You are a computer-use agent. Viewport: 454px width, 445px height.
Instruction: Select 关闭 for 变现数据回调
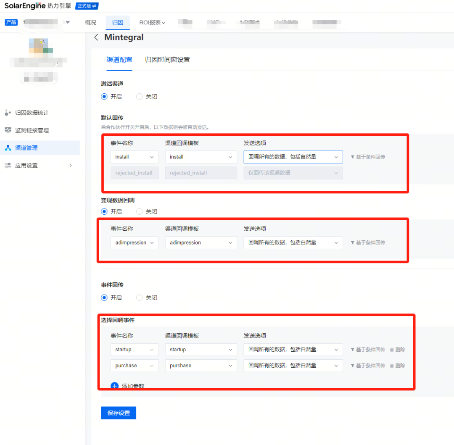pyautogui.click(x=139, y=211)
